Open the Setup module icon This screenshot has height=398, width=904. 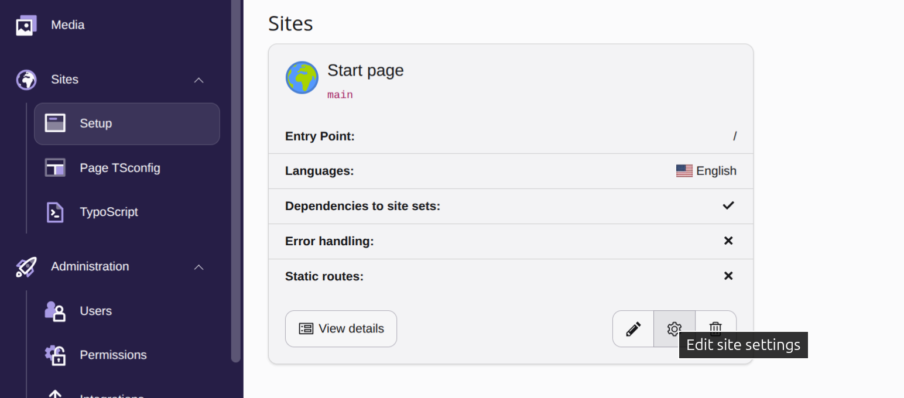[x=55, y=123]
